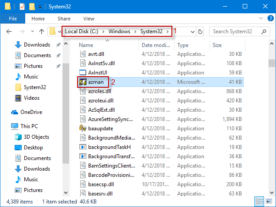Expand the chevron after Local Disk (C:)

103,32
